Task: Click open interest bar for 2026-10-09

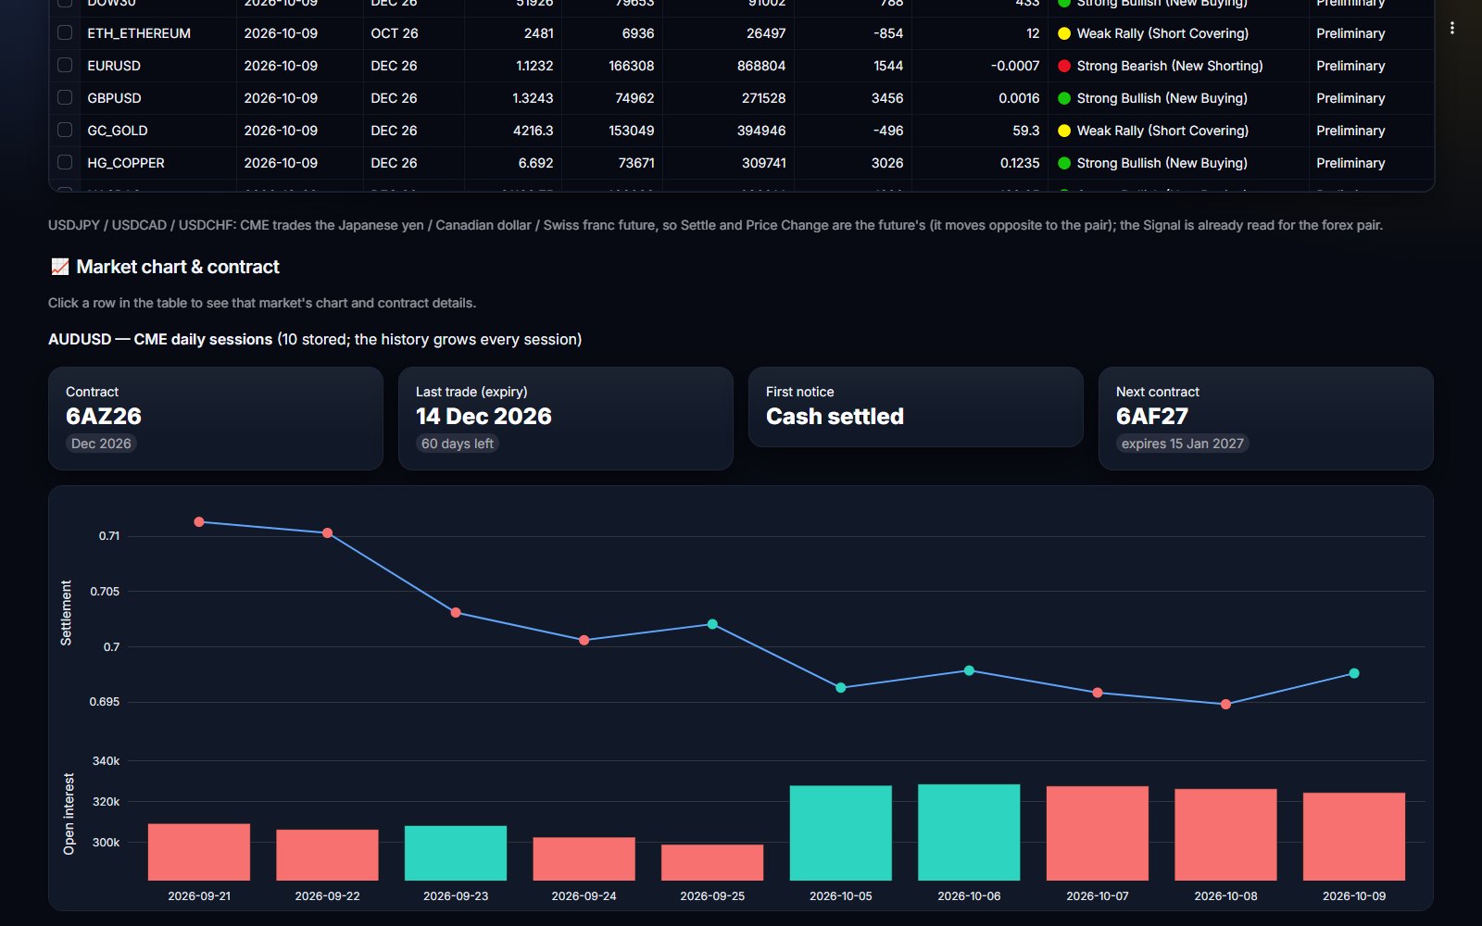Action: [1354, 837]
